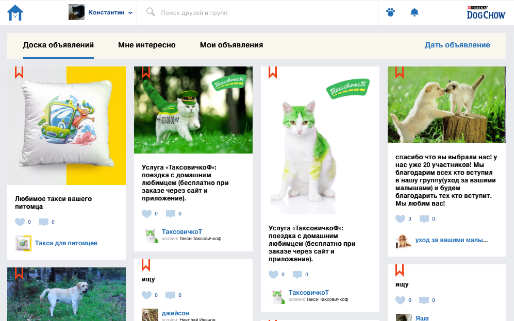Open уход за вашими малы... group link
Viewport: 514px width, 321px height.
click(452, 240)
